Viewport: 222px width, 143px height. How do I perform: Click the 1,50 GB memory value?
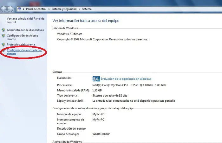pos(97,90)
